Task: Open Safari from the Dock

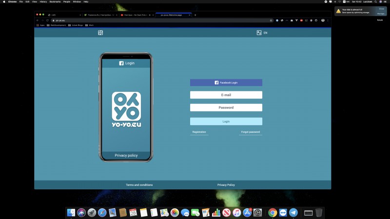Action: 102,213
